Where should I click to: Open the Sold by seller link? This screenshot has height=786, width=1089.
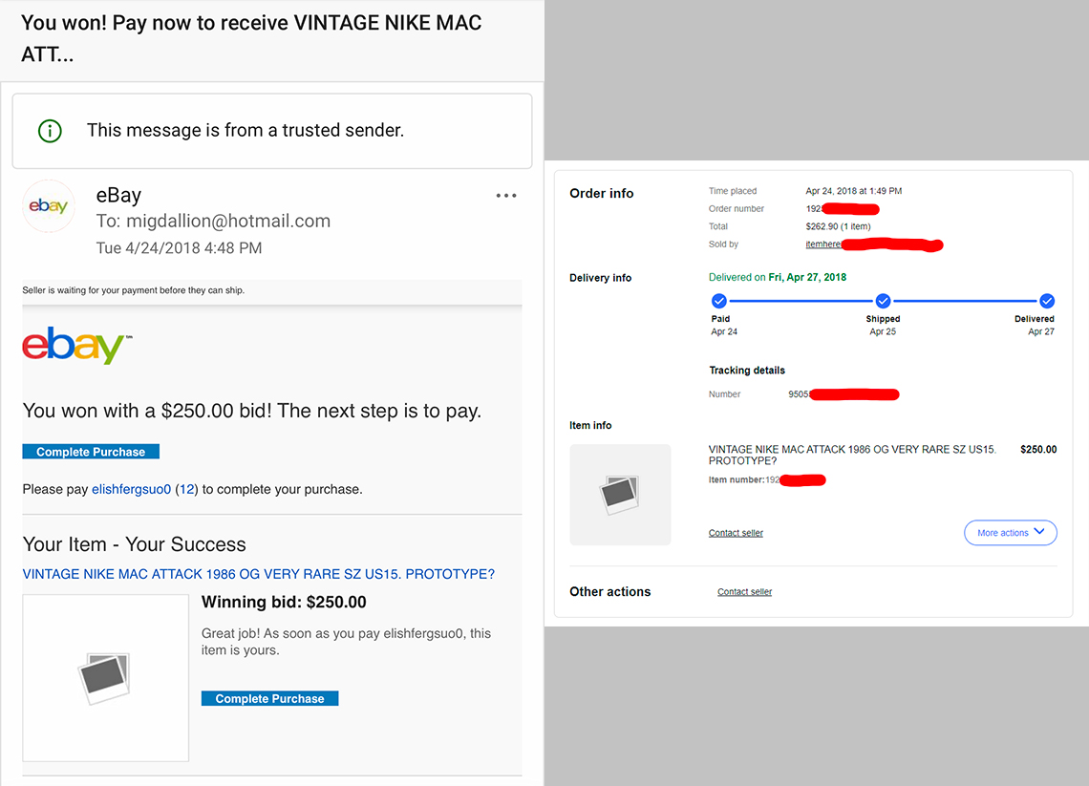pos(823,244)
